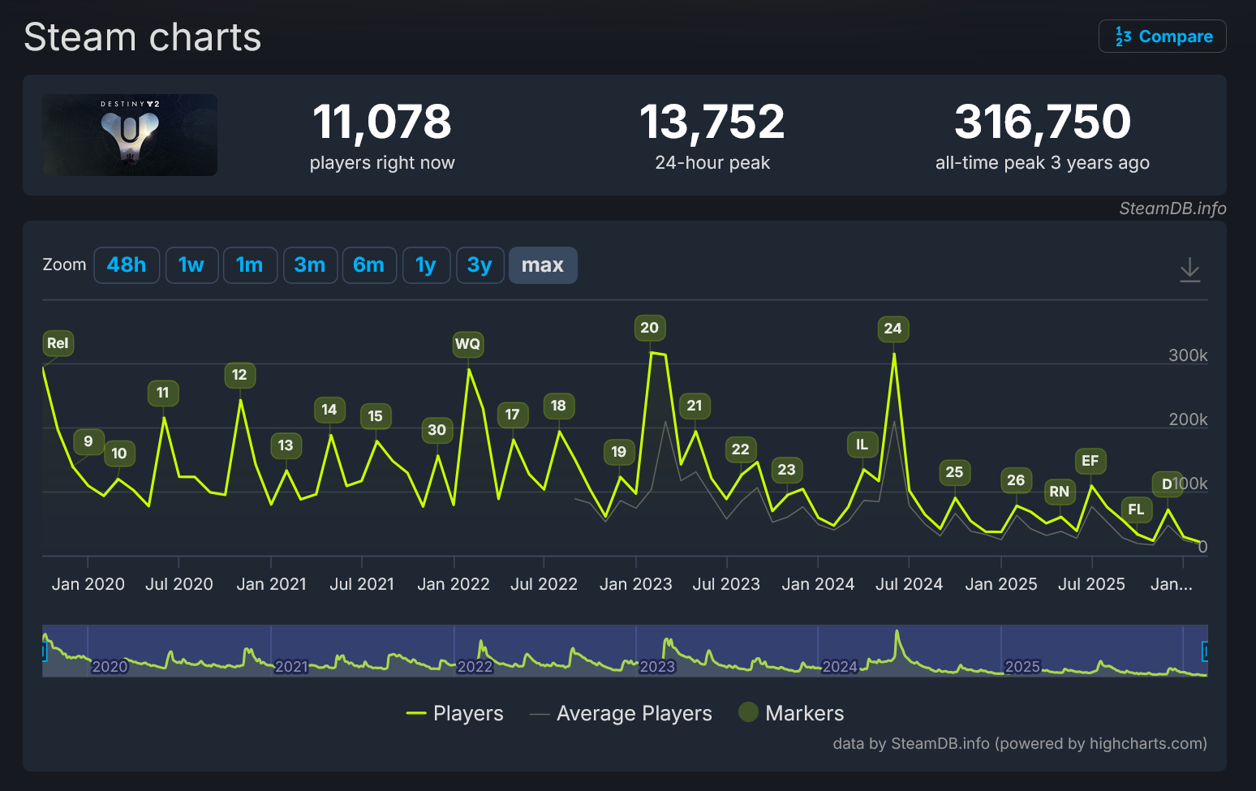Click the 'WQ' marker above the chart peak

click(468, 344)
